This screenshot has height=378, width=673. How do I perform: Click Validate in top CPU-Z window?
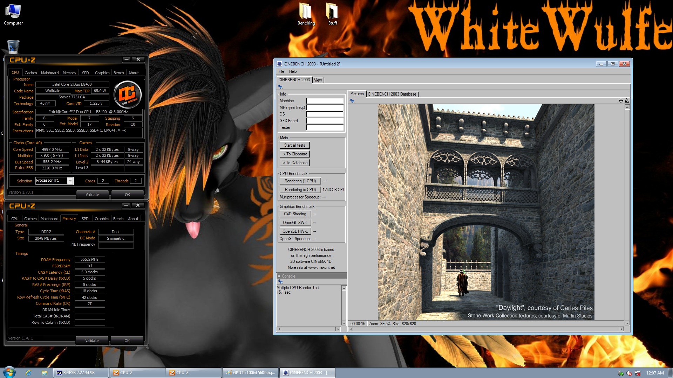[x=92, y=195]
